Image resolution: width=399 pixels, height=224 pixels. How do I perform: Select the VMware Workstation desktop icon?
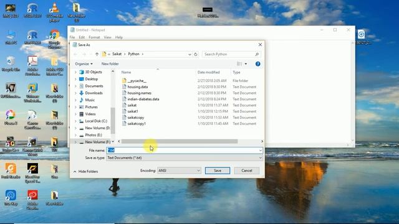32,93
